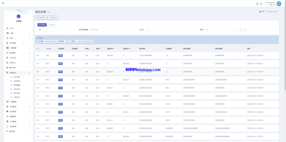The height and width of the screenshot is (142, 286).
Task: Open the notifications bell icon
Action: pos(257,4)
